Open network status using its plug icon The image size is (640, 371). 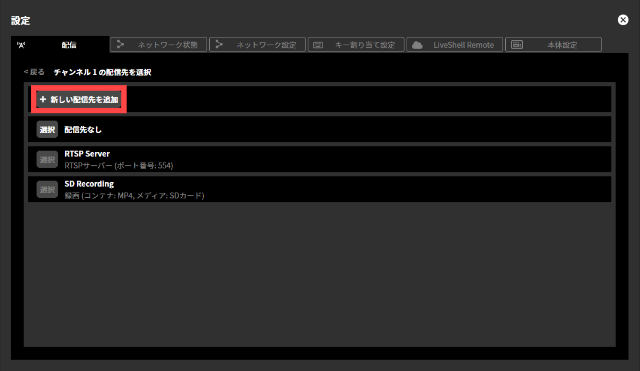121,44
